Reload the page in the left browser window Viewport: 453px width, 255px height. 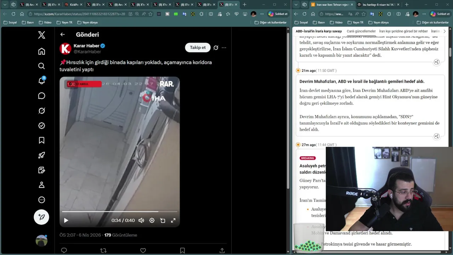[x=13, y=14]
